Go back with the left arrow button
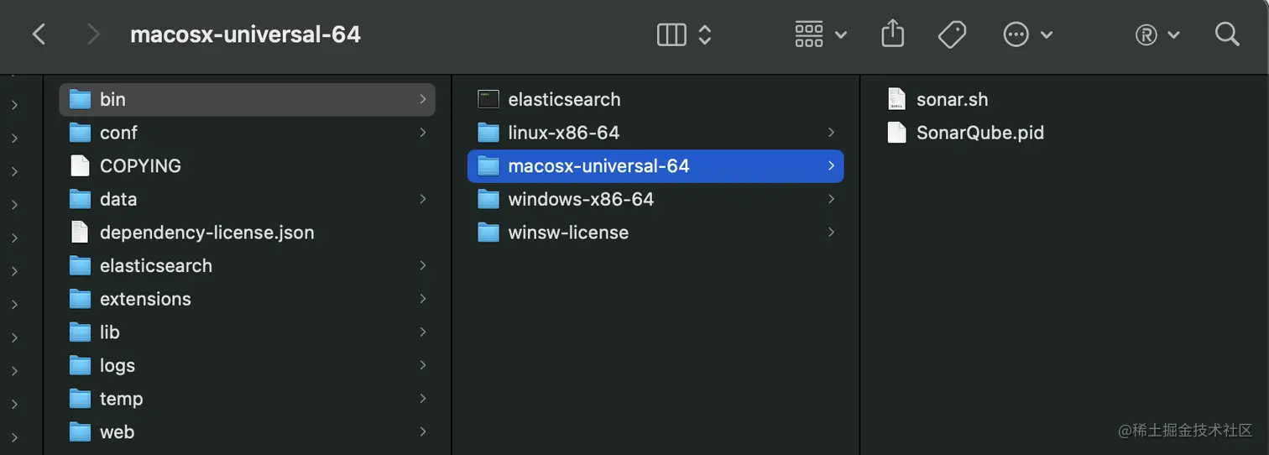This screenshot has width=1269, height=455. (39, 34)
